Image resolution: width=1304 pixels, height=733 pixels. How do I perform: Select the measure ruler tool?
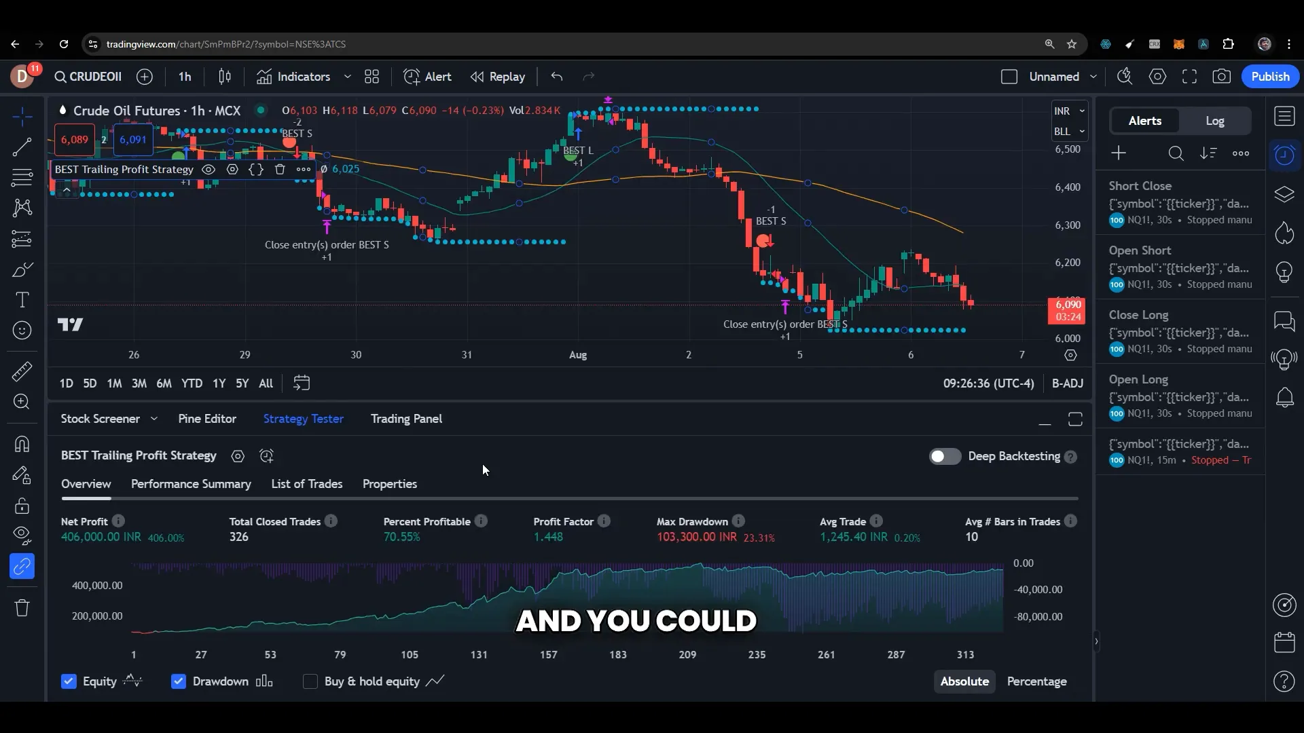(22, 371)
